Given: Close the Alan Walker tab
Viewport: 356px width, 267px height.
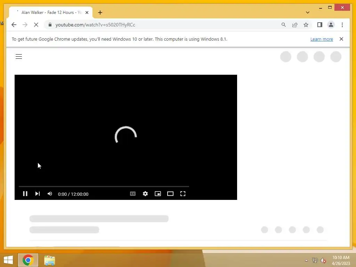Looking at the screenshot, I should coord(87,13).
